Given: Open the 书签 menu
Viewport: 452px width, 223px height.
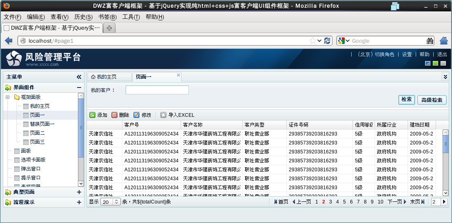Looking at the screenshot, I should point(107,17).
